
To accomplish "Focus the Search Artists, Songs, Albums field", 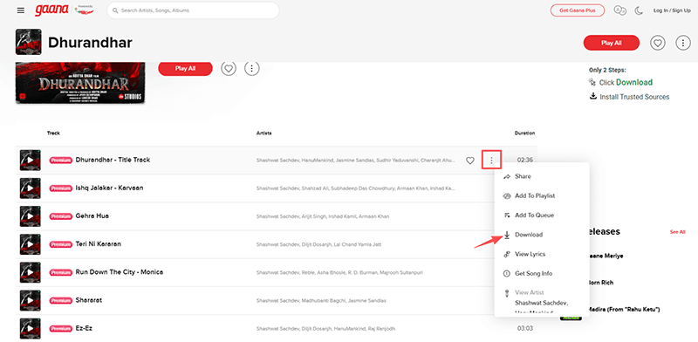I will (193, 10).
